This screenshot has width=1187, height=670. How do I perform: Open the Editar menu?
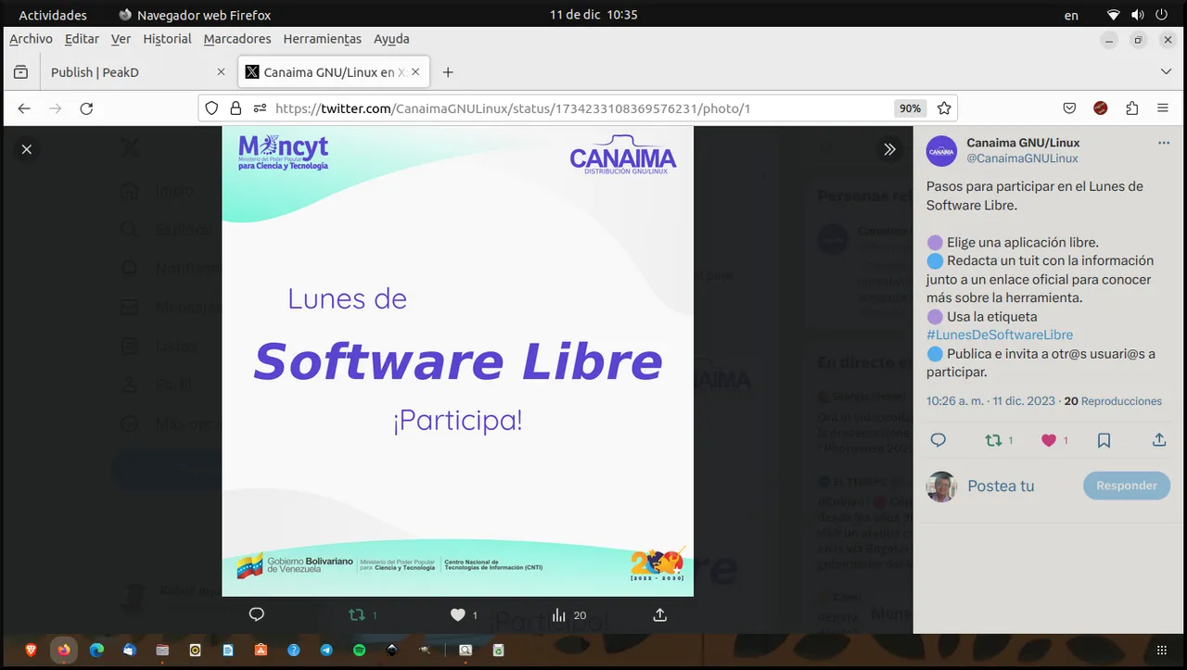82,39
